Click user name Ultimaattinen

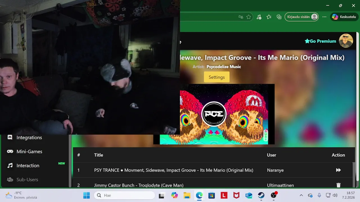280,185
